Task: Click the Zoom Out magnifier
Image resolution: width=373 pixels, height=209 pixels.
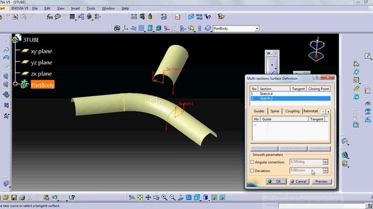Action: 173,197
